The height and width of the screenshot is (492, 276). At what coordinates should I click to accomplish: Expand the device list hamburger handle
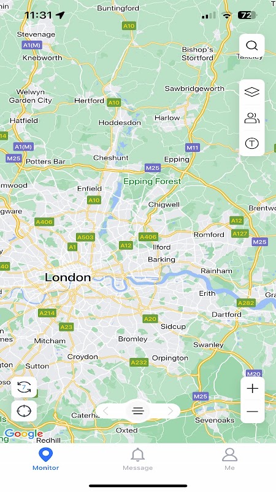138,411
